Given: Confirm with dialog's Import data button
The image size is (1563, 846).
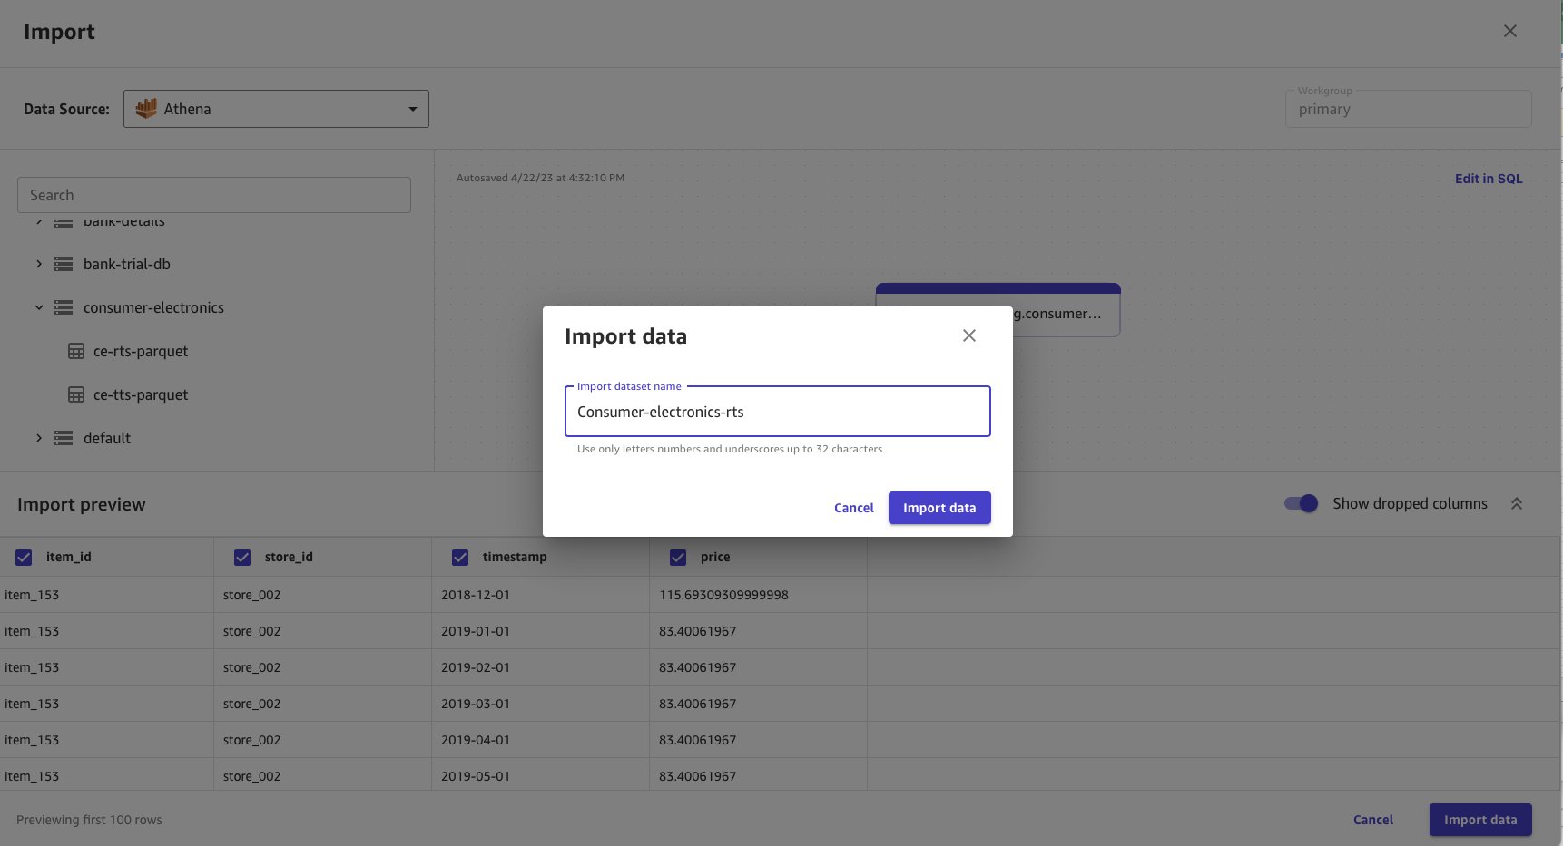Looking at the screenshot, I should [x=939, y=508].
